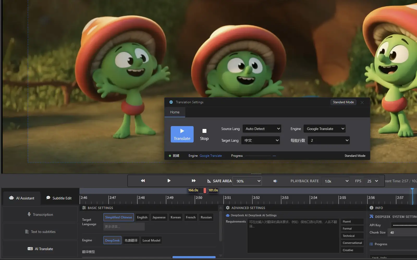The height and width of the screenshot is (260, 417).
Task: Open the Safe Area 90% dropdown
Action: coord(247,181)
